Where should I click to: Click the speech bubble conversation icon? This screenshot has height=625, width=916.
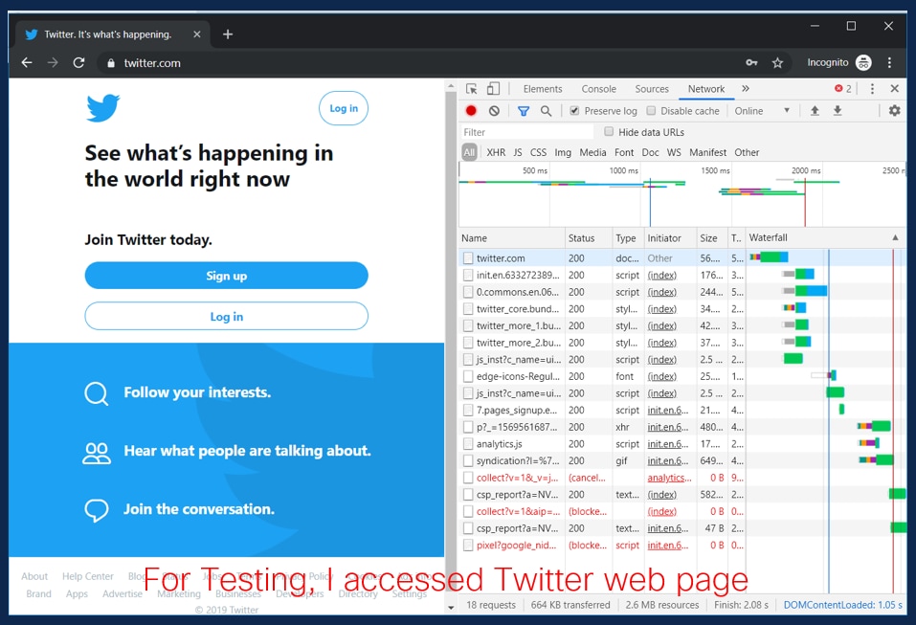click(97, 510)
